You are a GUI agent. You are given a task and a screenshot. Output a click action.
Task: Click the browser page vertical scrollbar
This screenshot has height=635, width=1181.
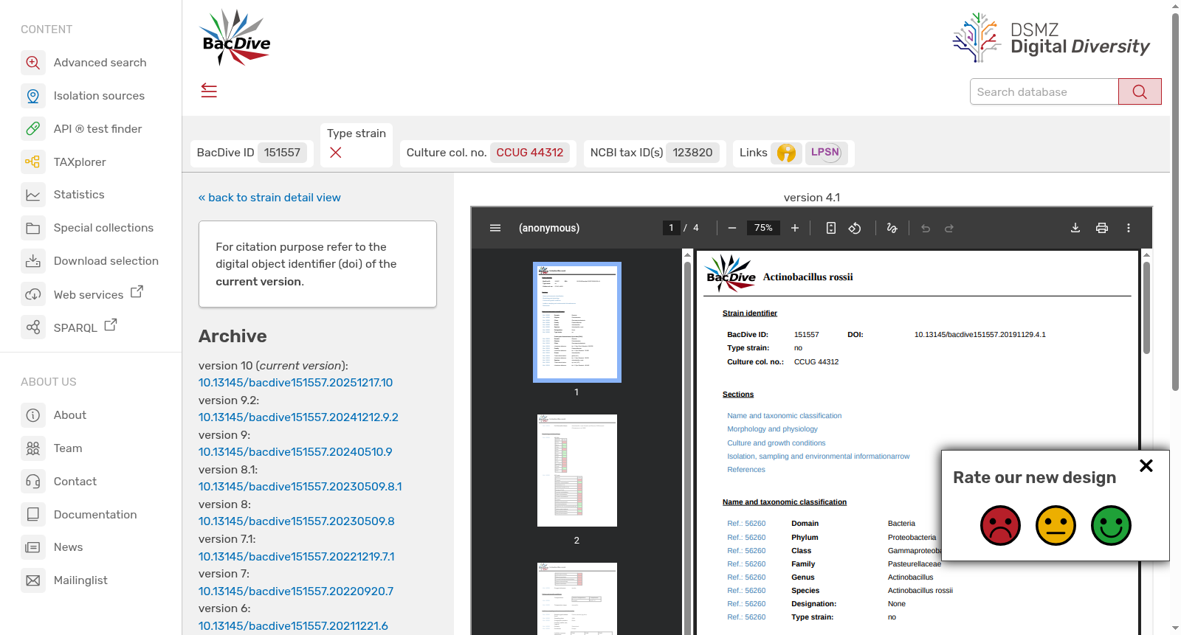[x=1175, y=201]
